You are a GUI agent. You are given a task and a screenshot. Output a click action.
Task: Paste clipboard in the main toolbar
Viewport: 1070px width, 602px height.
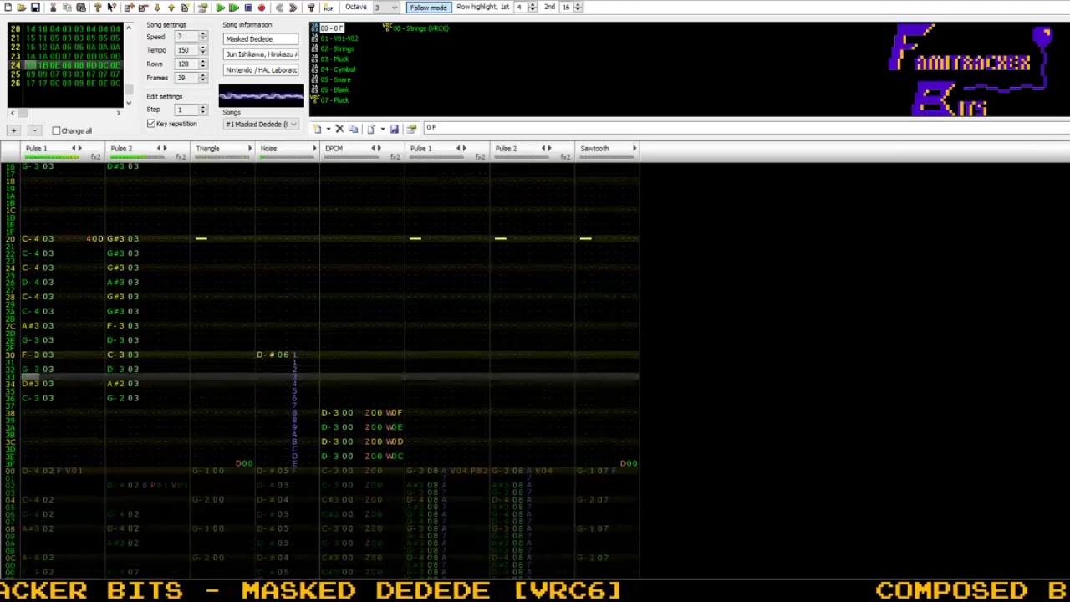pyautogui.click(x=81, y=8)
